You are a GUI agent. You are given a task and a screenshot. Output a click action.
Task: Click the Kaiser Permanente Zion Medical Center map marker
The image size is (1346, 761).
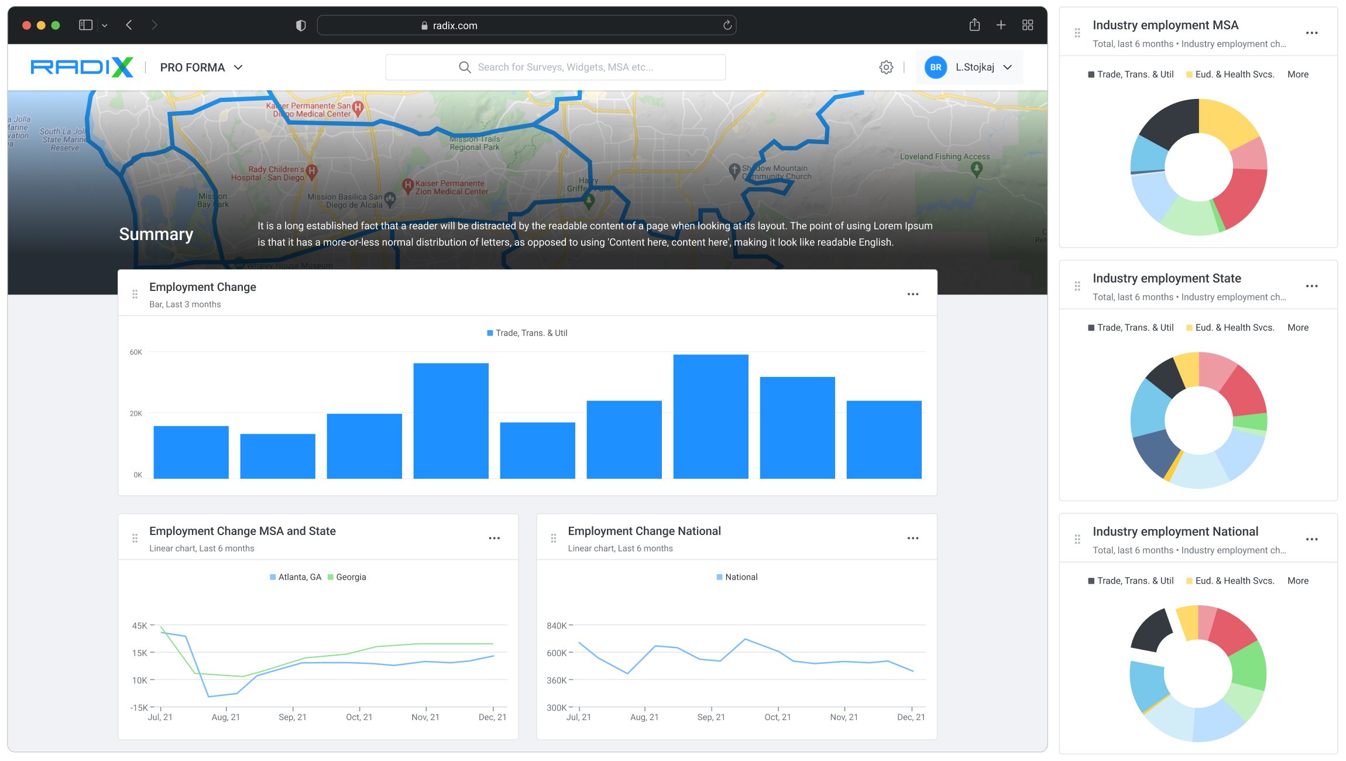(x=408, y=186)
